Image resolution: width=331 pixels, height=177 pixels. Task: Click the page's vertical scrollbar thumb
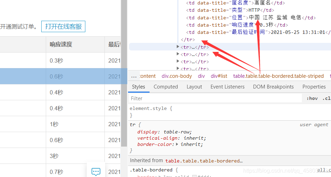124,73
